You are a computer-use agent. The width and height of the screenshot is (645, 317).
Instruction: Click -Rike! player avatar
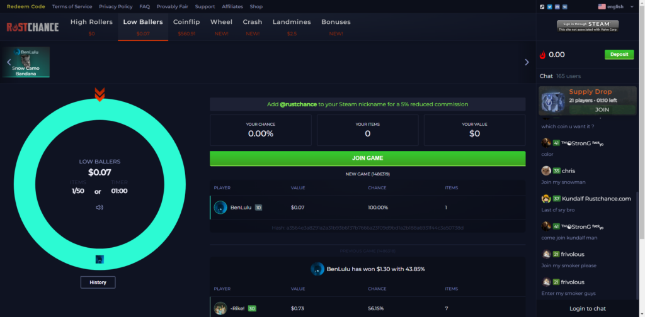coord(220,308)
